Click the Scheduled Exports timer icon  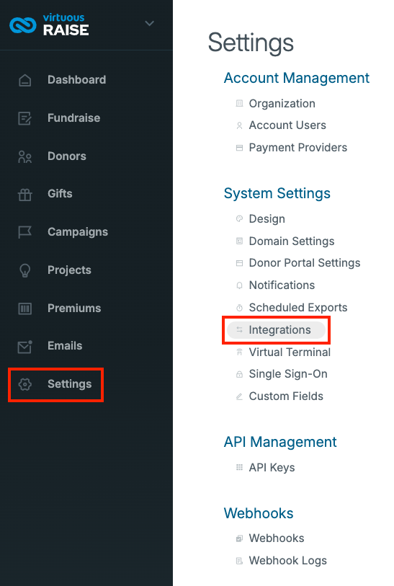pyautogui.click(x=239, y=308)
